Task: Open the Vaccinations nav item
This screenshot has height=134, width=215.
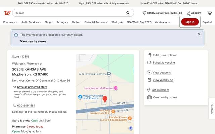Action: click(x=162, y=22)
